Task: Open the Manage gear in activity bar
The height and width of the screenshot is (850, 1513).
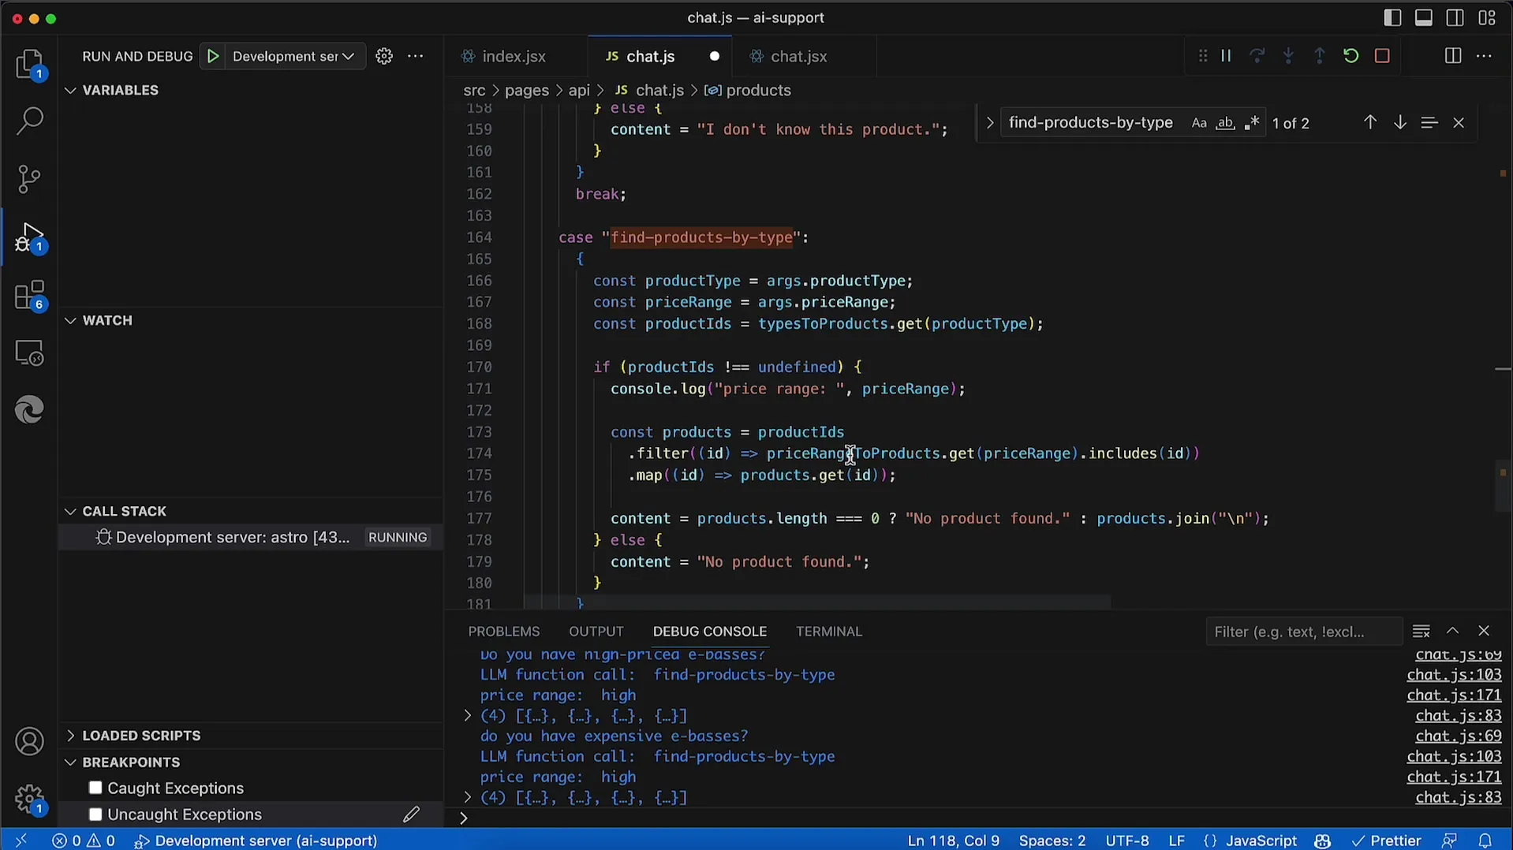Action: click(30, 799)
